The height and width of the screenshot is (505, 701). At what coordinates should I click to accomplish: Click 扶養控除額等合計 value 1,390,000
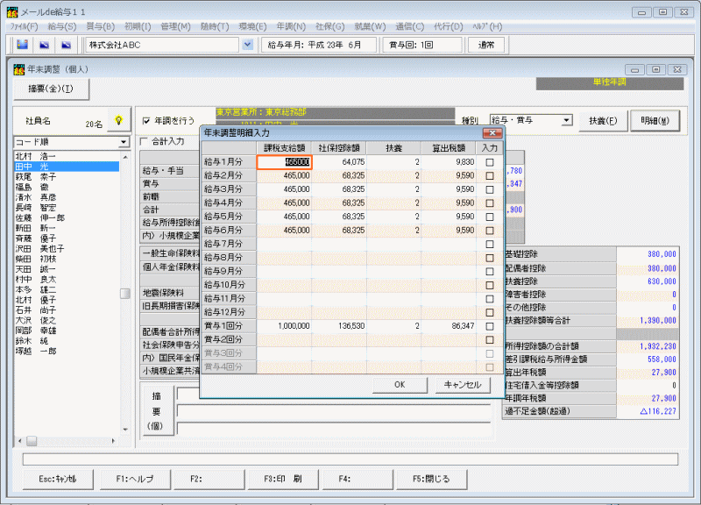tap(658, 321)
